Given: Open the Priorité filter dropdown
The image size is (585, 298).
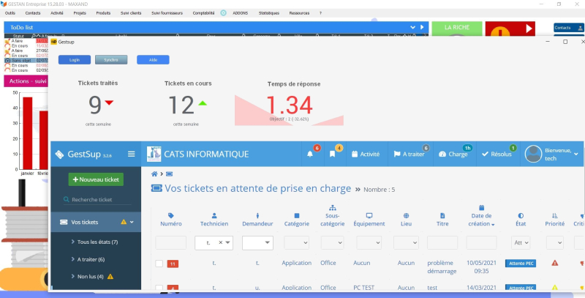Looking at the screenshot, I should tap(554, 243).
